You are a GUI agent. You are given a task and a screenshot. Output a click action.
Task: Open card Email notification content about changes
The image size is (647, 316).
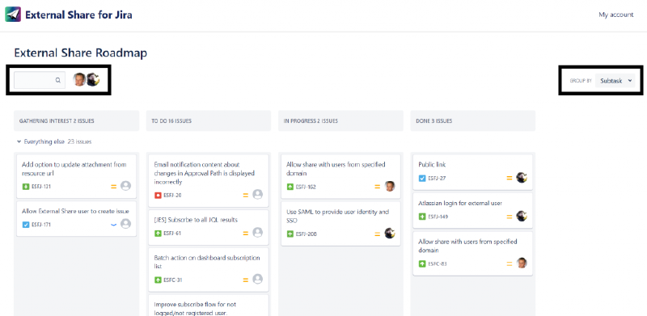coord(209,180)
